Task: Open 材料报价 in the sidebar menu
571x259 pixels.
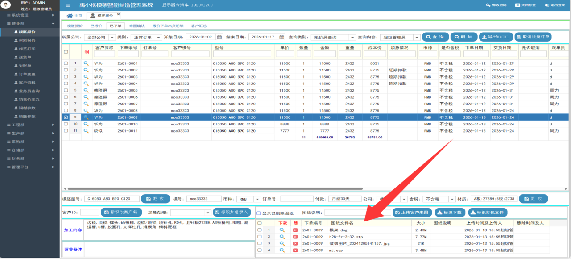Action: (x=27, y=41)
